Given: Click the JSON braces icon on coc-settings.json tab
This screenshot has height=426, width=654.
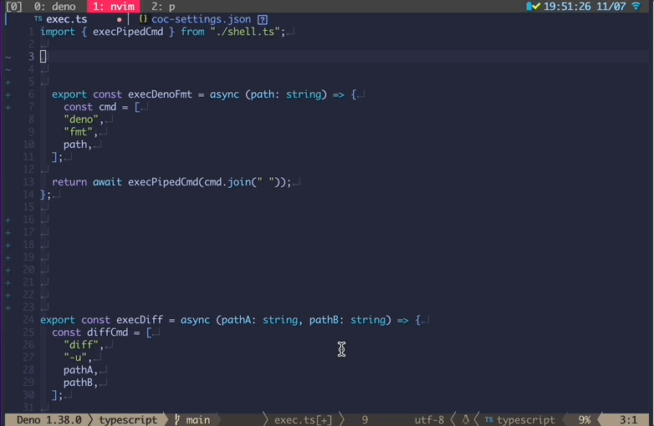Looking at the screenshot, I should point(143,19).
